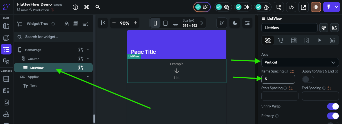
Task: Collapse the left panel arrow button
Action: tap(103, 23)
